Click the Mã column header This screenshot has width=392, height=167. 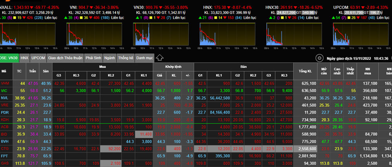4,71
